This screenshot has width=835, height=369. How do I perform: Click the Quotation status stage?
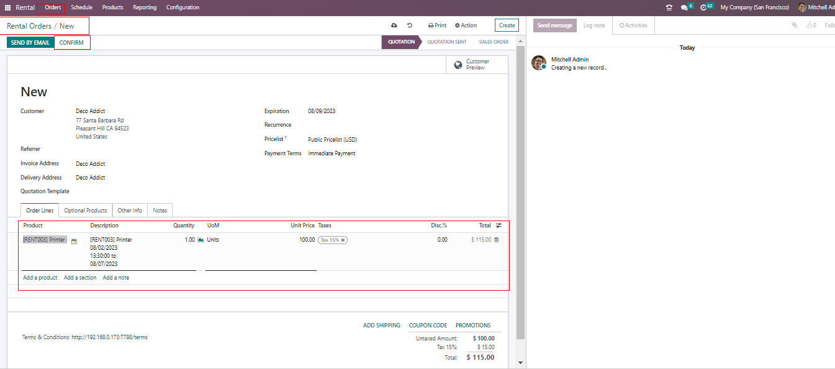click(x=401, y=42)
